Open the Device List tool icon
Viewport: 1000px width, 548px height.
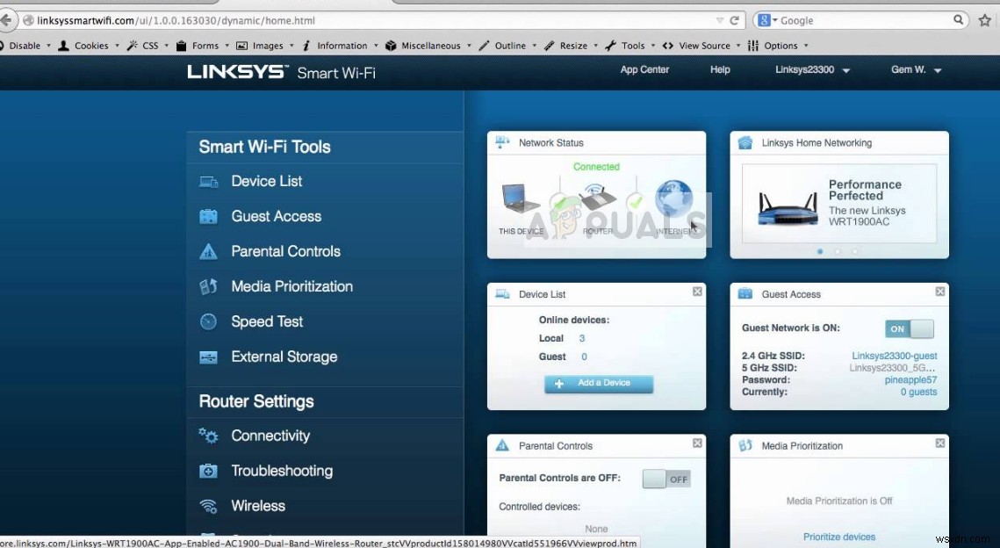209,182
